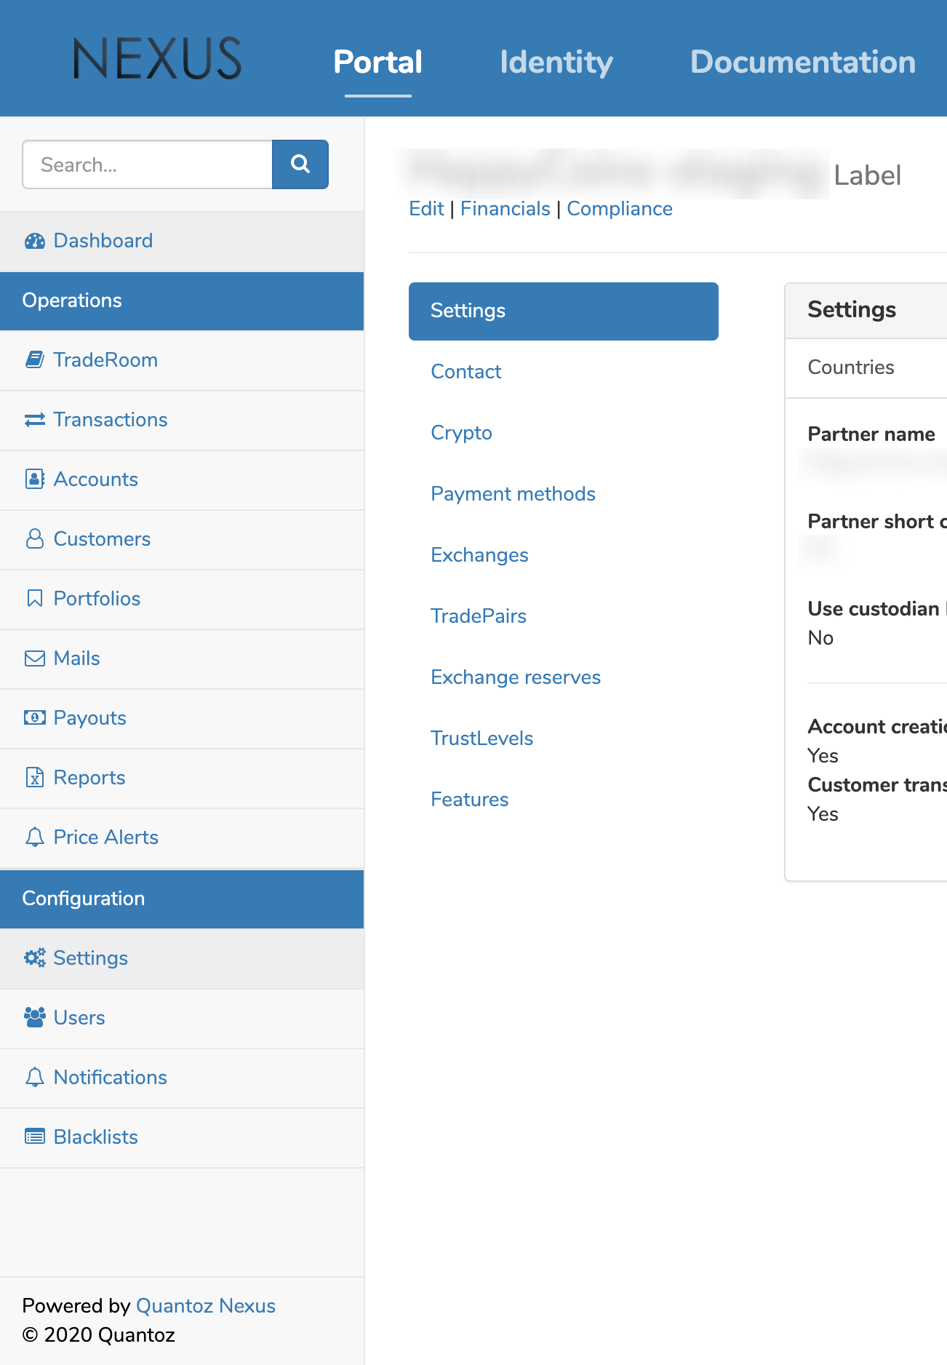Click the Customers person icon
Screen dimensions: 947x1365
coord(34,539)
